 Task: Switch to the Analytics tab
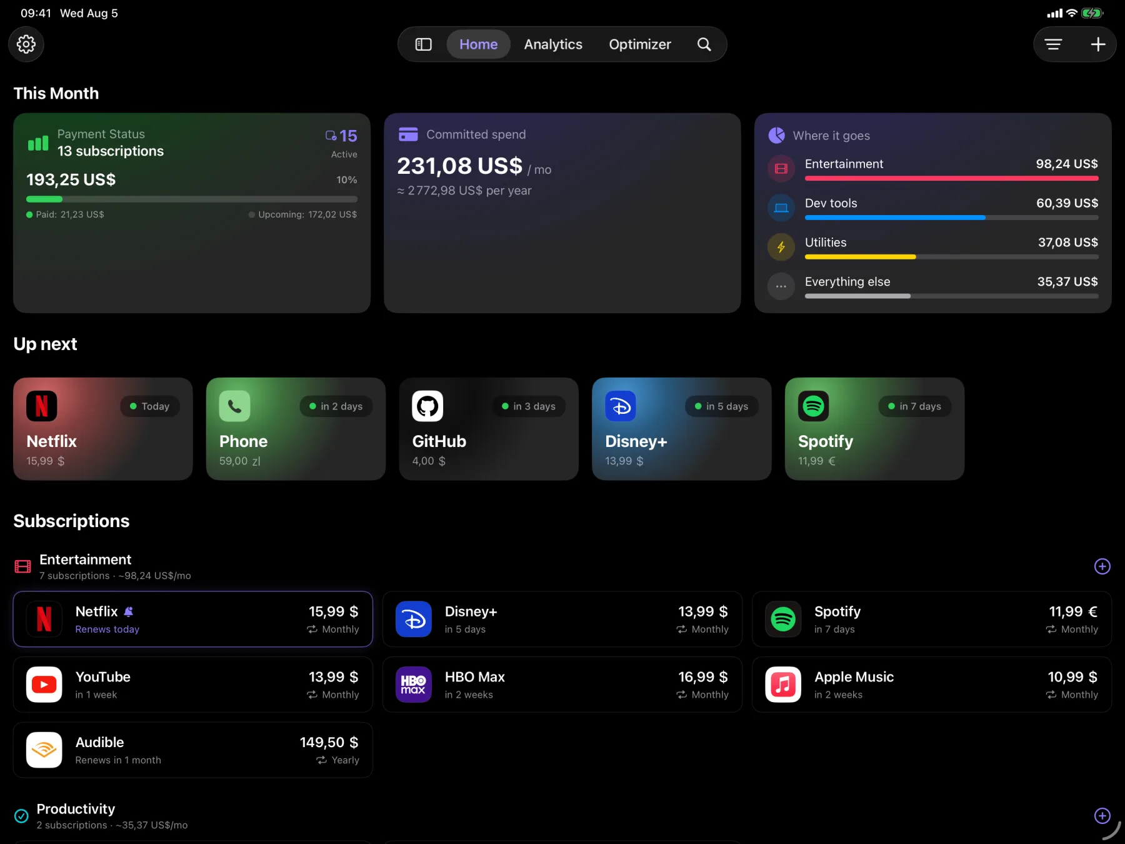(553, 44)
